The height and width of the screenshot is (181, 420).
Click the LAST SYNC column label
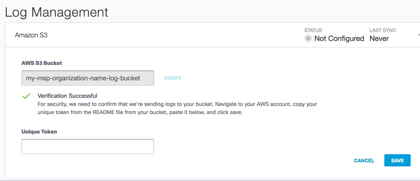383,30
